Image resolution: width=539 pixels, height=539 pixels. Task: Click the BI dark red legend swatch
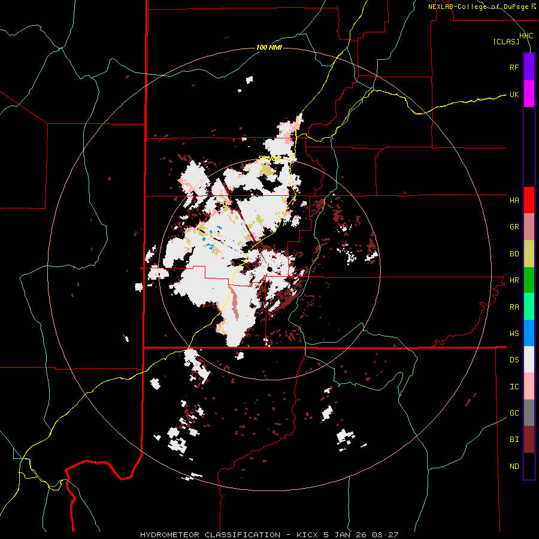(x=529, y=440)
